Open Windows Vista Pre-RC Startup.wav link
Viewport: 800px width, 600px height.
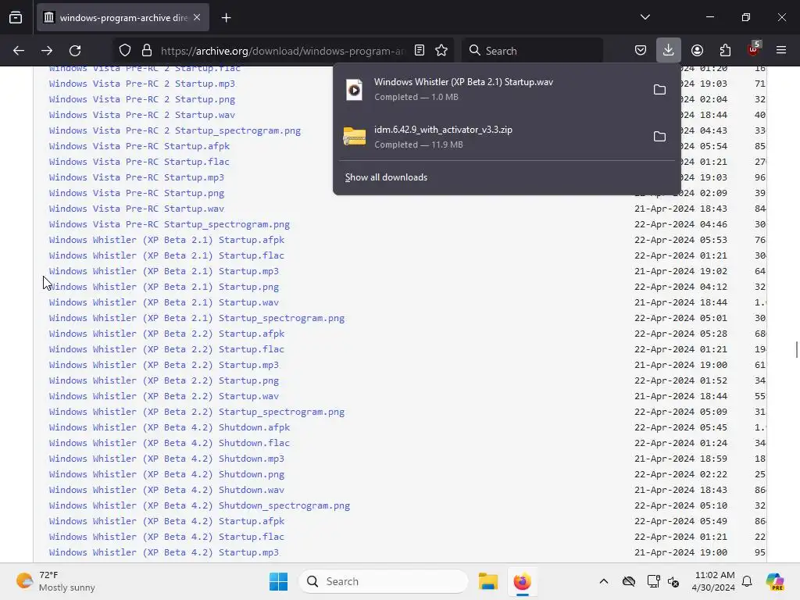[136, 209]
